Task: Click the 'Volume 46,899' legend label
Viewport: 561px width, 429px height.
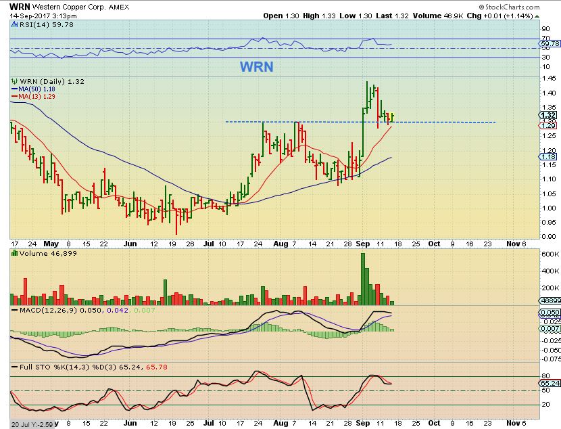Action: (48, 253)
